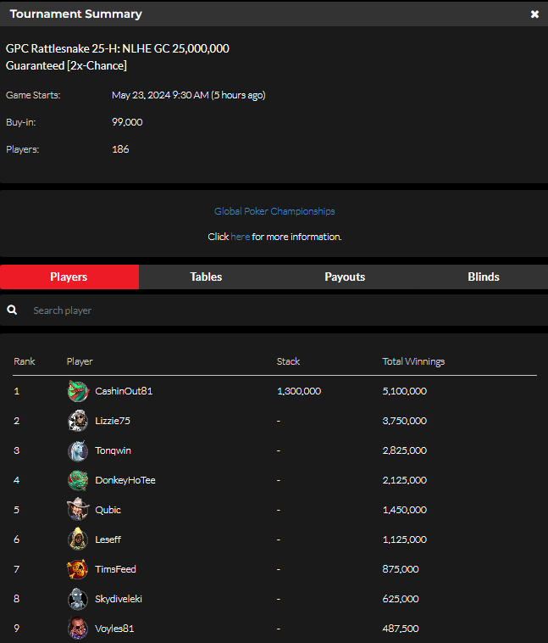This screenshot has height=643, width=548.
Task: Click the 875,000 winnings value
Action: tap(401, 569)
